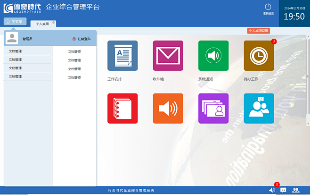The width and height of the screenshot is (310, 195).
Task: Select second 文档管理 in left menu column
Action: [x=15, y=59]
